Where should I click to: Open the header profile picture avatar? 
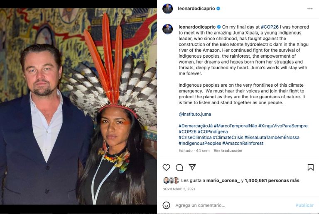point(167,9)
